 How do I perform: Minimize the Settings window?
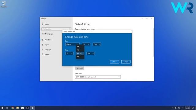coord(142,19)
